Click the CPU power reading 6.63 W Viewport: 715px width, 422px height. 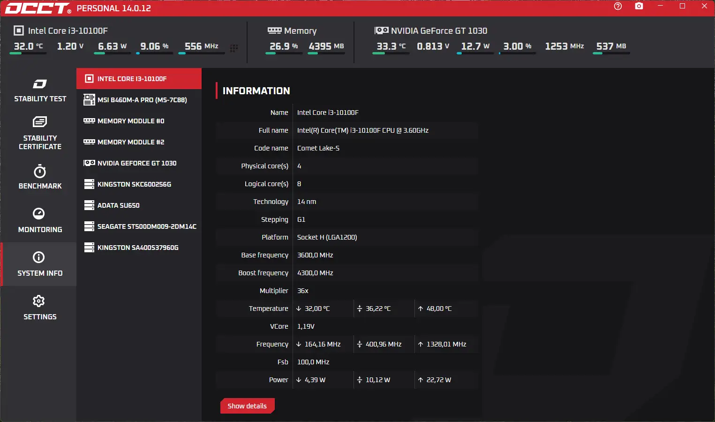(x=112, y=46)
